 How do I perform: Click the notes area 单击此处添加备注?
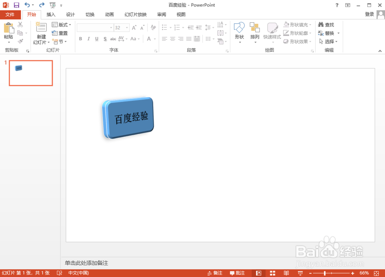point(86,263)
